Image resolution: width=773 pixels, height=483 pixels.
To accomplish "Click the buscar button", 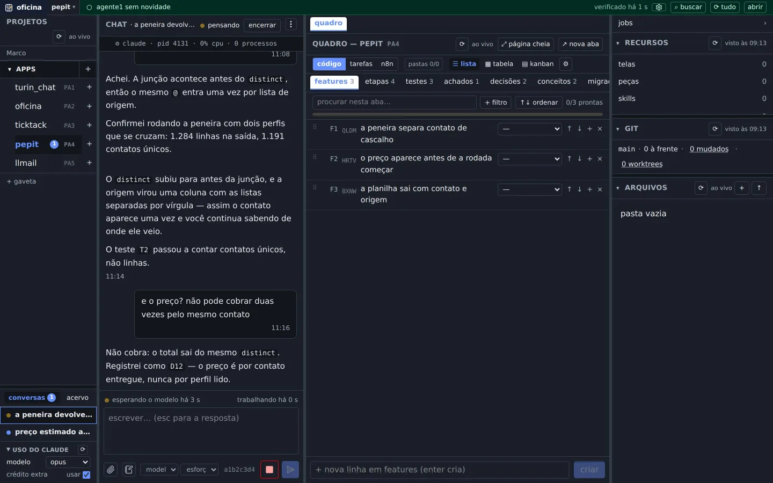I will pos(688,7).
